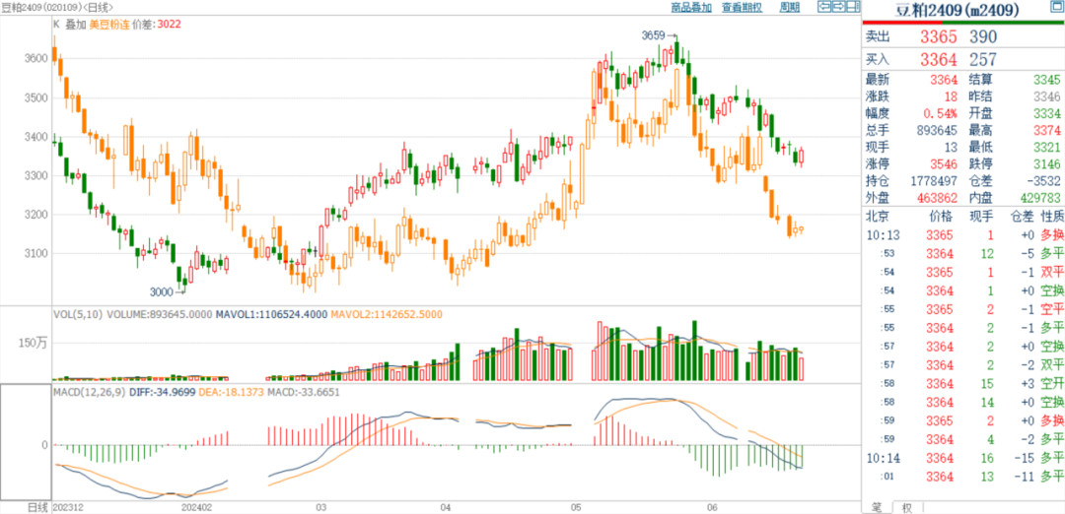This screenshot has height=514, width=1065.
Task: Click the 北京 time column header
Action: click(x=878, y=217)
